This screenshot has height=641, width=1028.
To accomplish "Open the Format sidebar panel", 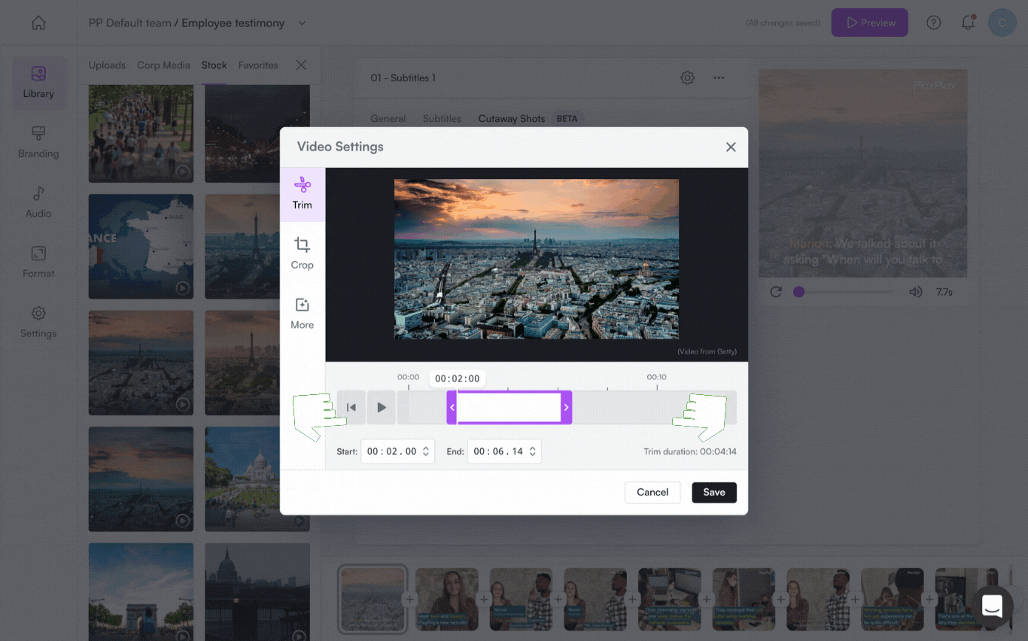I will pos(38,263).
